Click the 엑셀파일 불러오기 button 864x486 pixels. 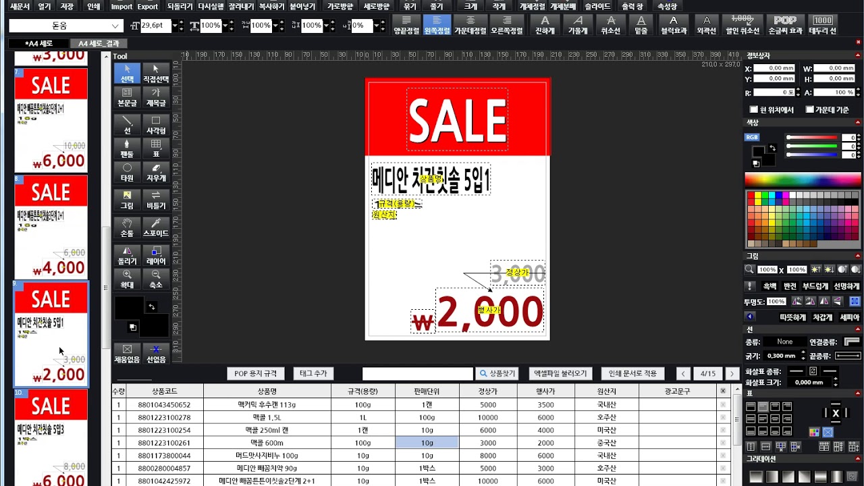coord(560,373)
